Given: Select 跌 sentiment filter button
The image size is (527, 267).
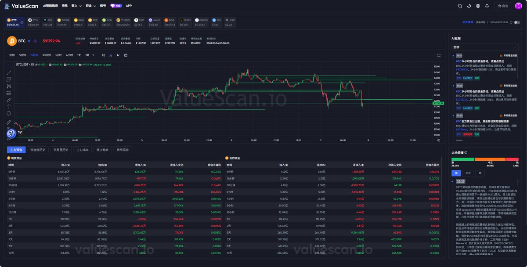Looking at the screenshot, I should pos(480,173).
